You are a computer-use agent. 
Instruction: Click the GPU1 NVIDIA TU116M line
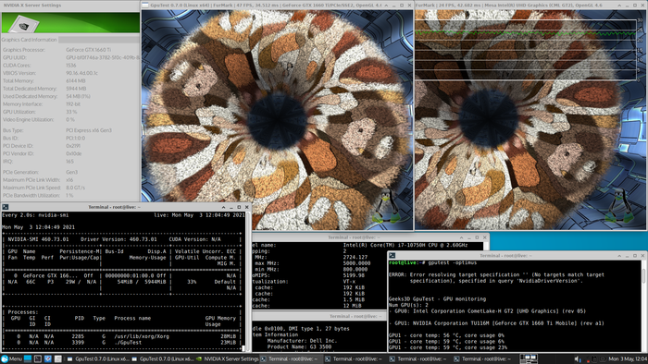pyautogui.click(x=496, y=323)
